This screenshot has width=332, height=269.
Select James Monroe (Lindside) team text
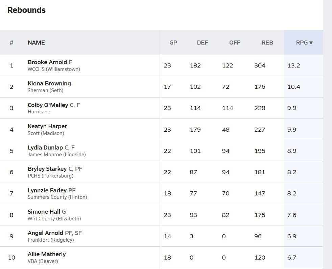57,155
